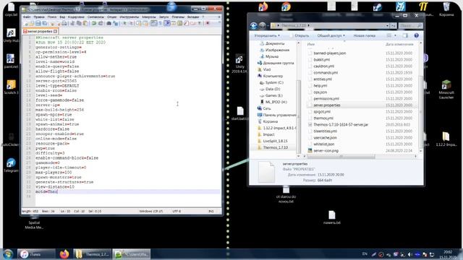Select the Thermos-1.7.10-1614-57-server.jar file

341,124
